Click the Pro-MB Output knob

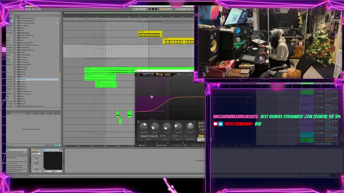click(x=190, y=126)
